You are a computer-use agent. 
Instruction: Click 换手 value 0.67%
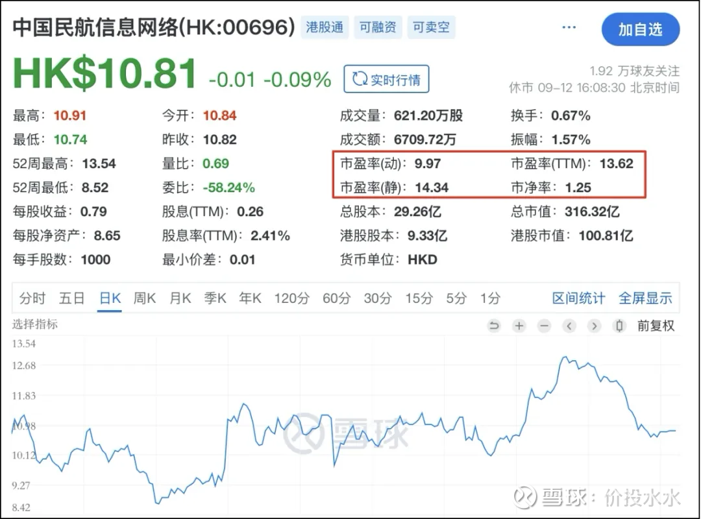[571, 115]
